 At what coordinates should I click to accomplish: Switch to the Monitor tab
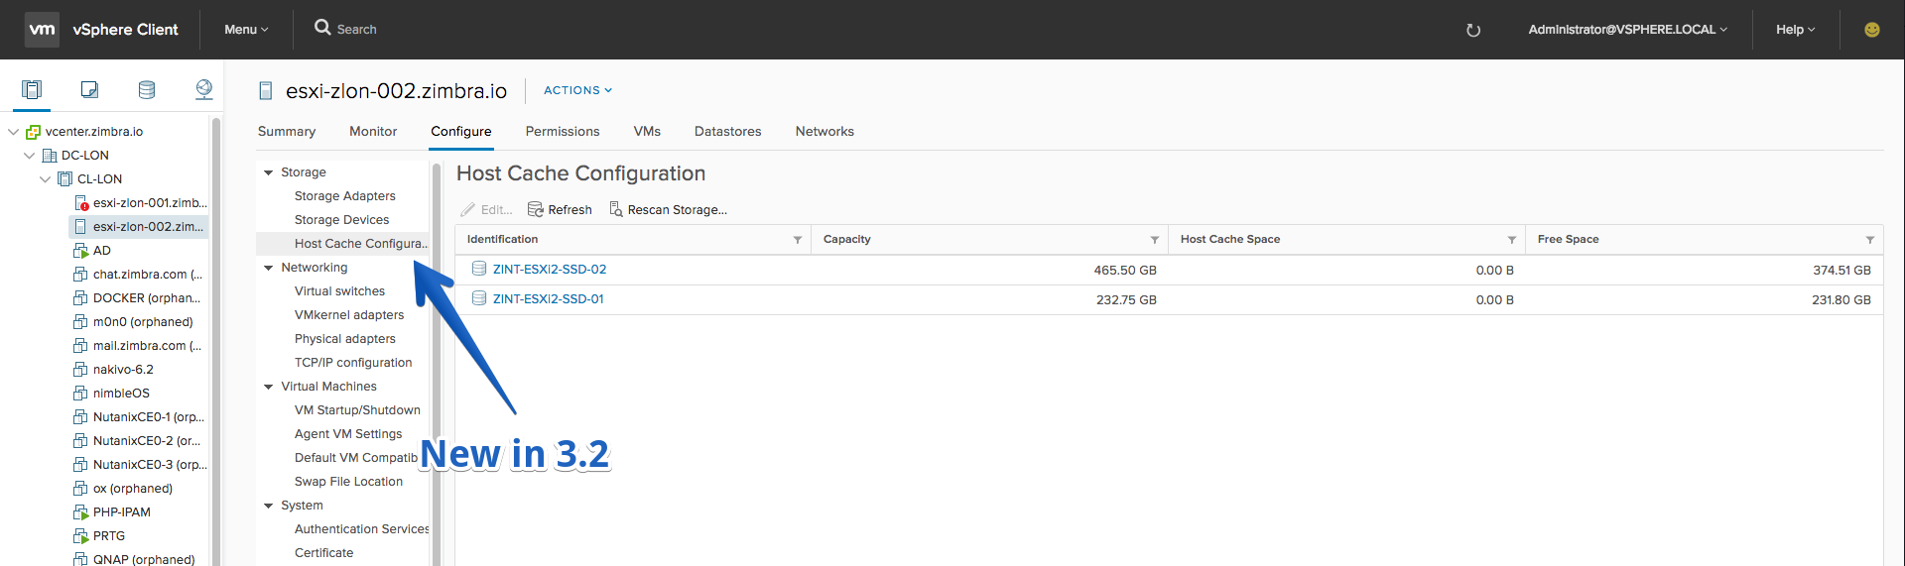tap(373, 131)
